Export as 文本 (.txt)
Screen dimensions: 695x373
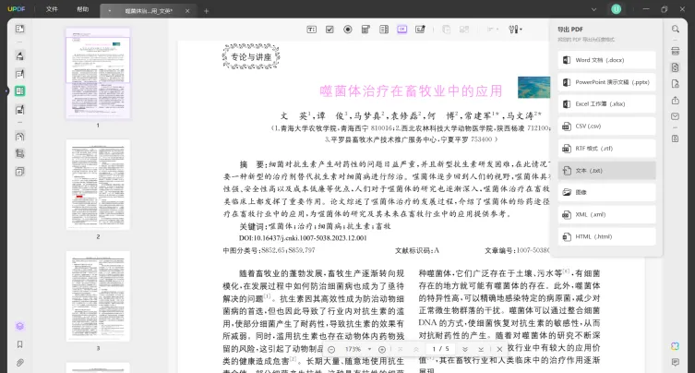click(x=606, y=170)
